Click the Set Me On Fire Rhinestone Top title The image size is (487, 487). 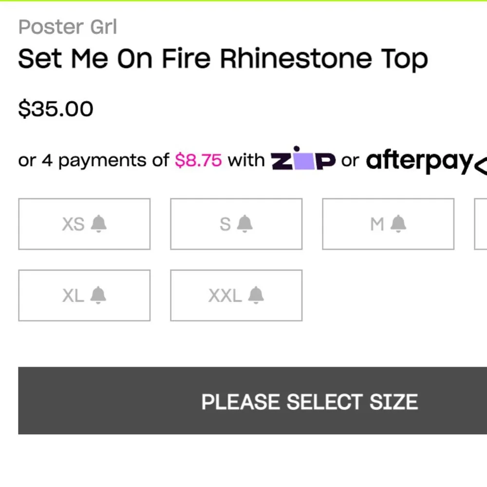point(223,59)
